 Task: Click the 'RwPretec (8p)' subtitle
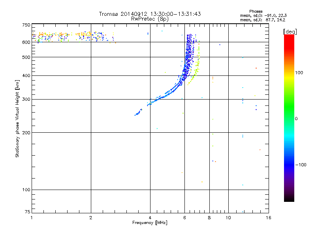150,19
